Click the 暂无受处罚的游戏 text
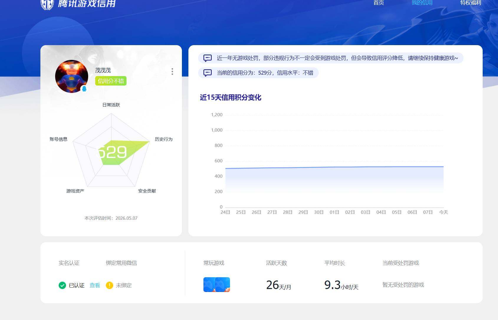The width and height of the screenshot is (498, 320). [x=403, y=285]
